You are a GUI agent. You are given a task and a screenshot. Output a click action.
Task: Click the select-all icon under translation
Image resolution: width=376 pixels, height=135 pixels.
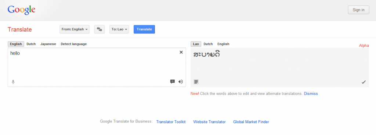[196, 82]
